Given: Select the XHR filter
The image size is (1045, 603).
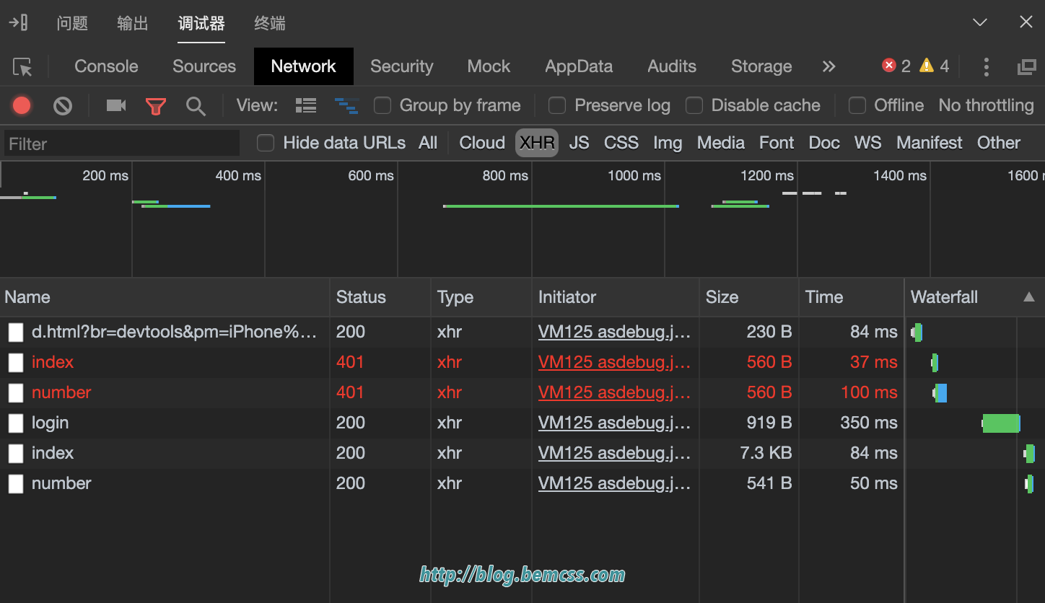Looking at the screenshot, I should (x=537, y=143).
